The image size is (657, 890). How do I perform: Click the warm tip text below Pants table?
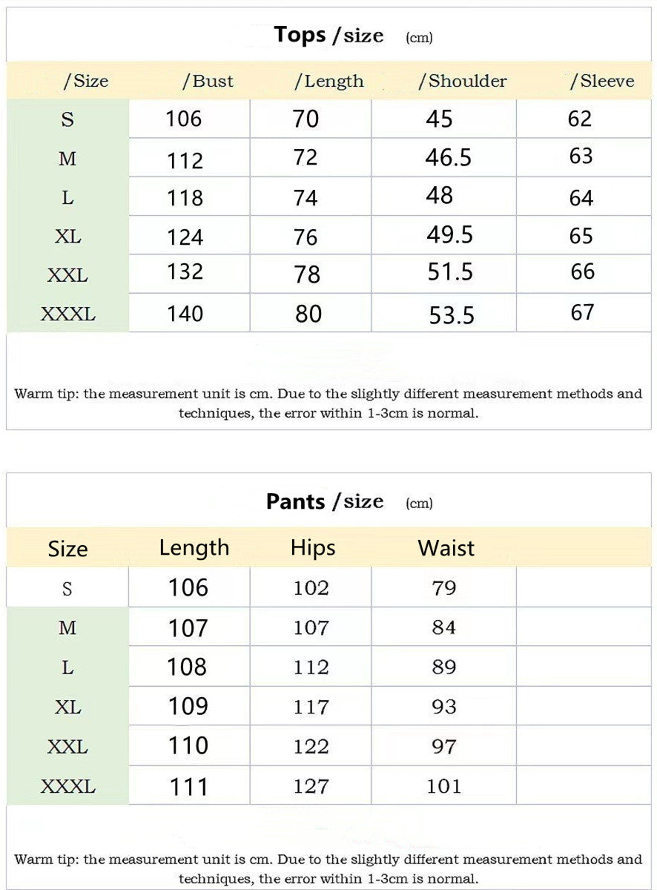[x=328, y=868]
